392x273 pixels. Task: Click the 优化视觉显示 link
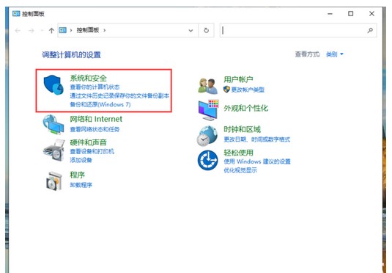click(240, 170)
